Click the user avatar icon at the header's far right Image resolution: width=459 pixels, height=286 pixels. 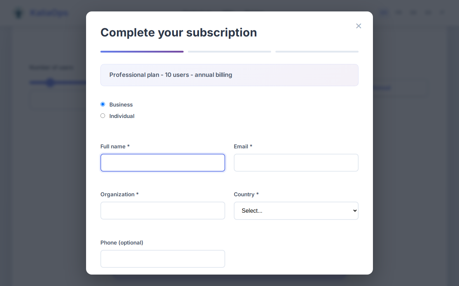click(442, 12)
